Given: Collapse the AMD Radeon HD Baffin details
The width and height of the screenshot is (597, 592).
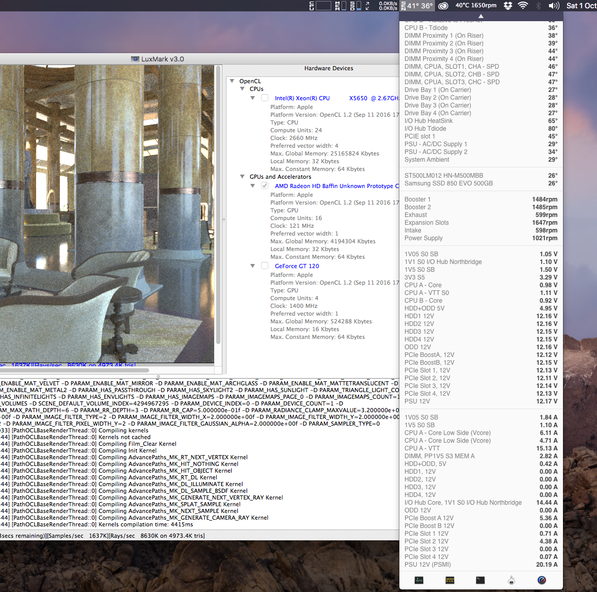Looking at the screenshot, I should pos(252,185).
